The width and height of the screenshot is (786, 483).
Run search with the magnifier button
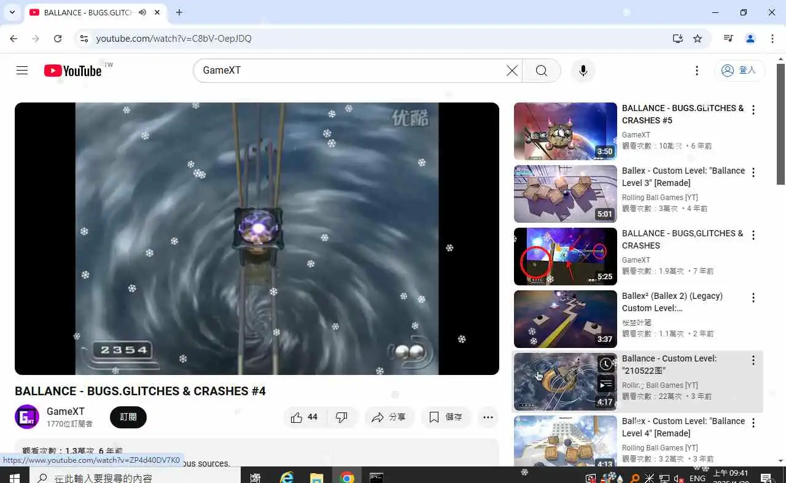(x=541, y=71)
